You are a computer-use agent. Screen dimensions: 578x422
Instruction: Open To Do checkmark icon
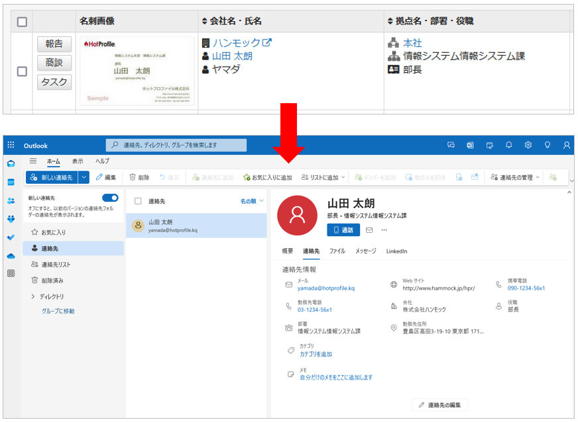(x=11, y=237)
